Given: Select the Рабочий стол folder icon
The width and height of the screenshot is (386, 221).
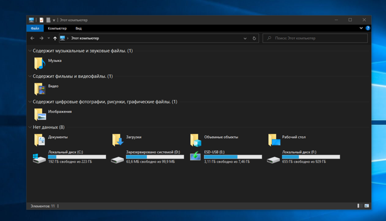Looking at the screenshot, I should click(x=274, y=140).
